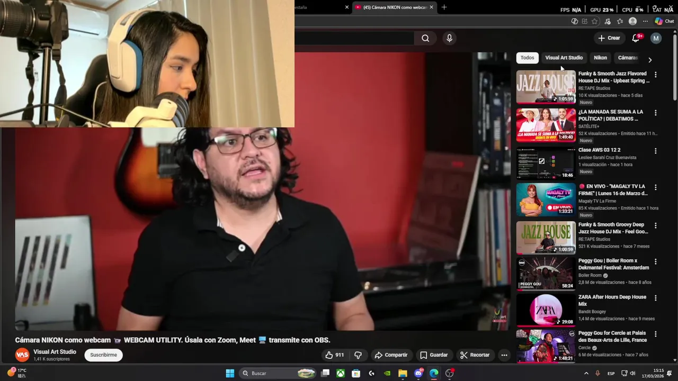Open more actions for the Nikon video
The width and height of the screenshot is (678, 381).
coord(504,355)
